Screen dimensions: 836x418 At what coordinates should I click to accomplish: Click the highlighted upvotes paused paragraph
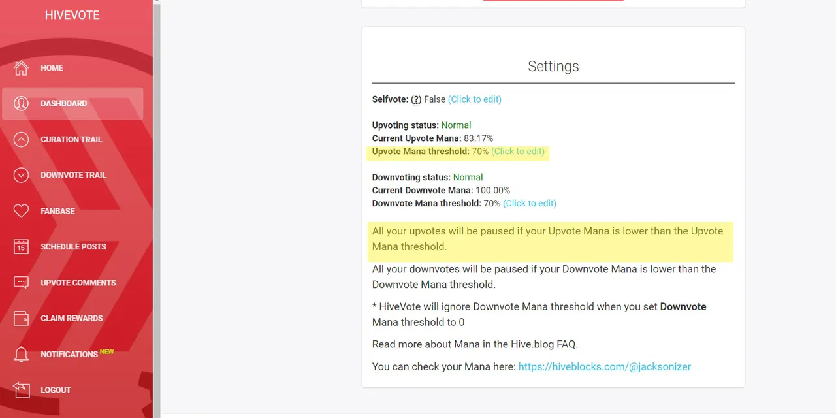(548, 239)
